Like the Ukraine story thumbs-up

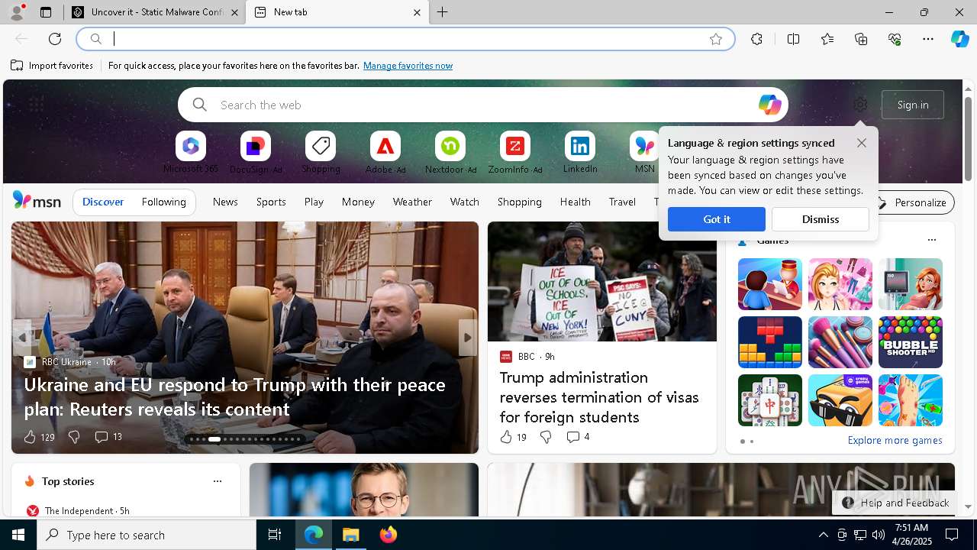click(x=30, y=437)
